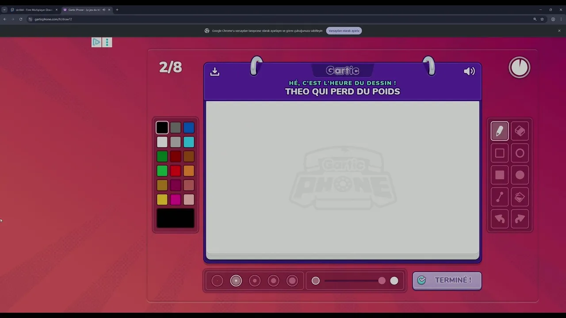The height and width of the screenshot is (318, 566).
Task: Pick the orange color swatch
Action: [x=189, y=171]
